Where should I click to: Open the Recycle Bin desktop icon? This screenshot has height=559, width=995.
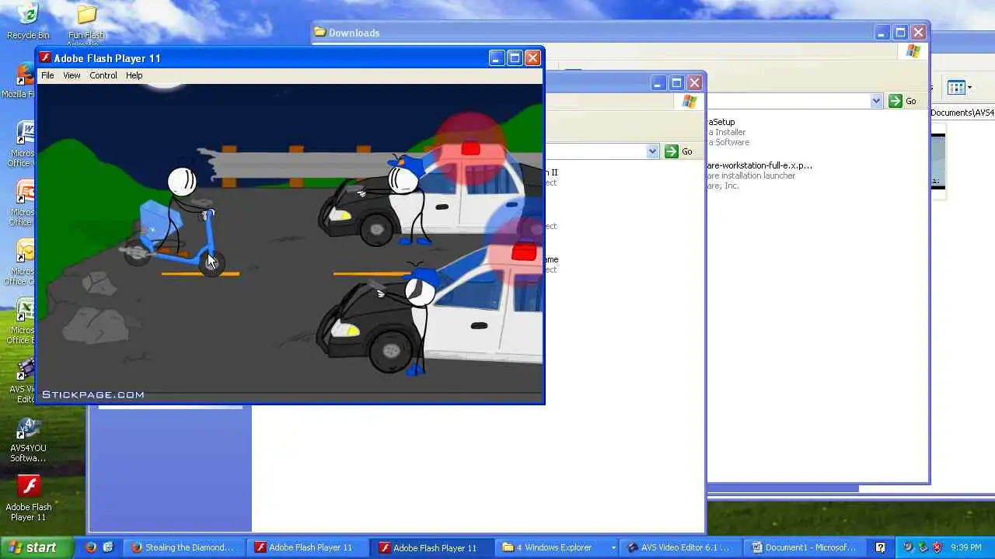tap(27, 20)
